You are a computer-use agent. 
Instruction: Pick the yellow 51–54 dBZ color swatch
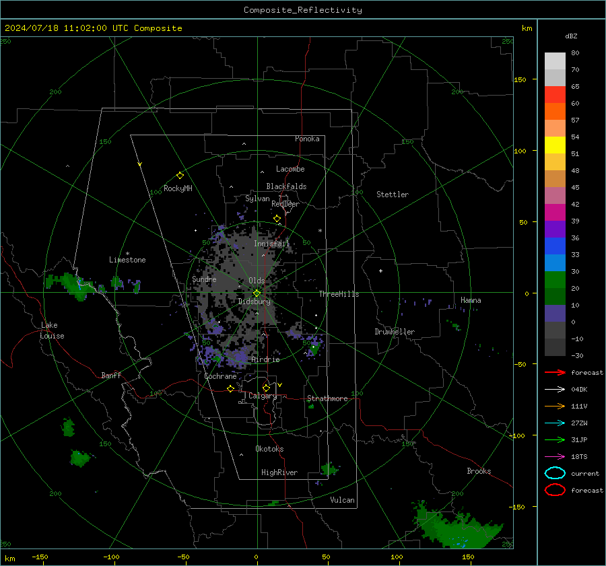point(555,145)
